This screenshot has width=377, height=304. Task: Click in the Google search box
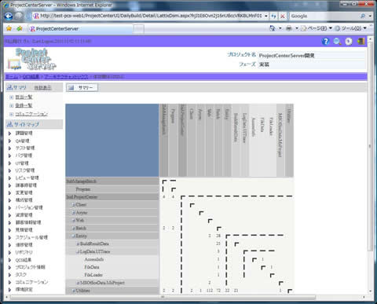coord(324,16)
